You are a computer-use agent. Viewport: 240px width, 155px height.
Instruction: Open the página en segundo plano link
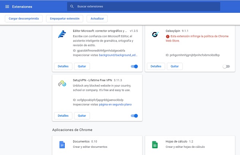(115, 104)
